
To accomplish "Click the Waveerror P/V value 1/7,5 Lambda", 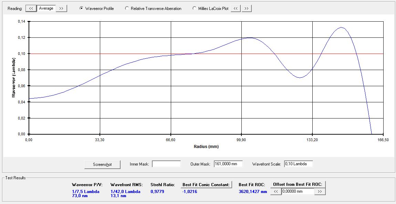I will click(x=86, y=192).
